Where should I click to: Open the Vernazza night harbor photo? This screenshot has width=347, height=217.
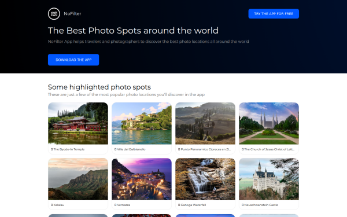coord(142,179)
